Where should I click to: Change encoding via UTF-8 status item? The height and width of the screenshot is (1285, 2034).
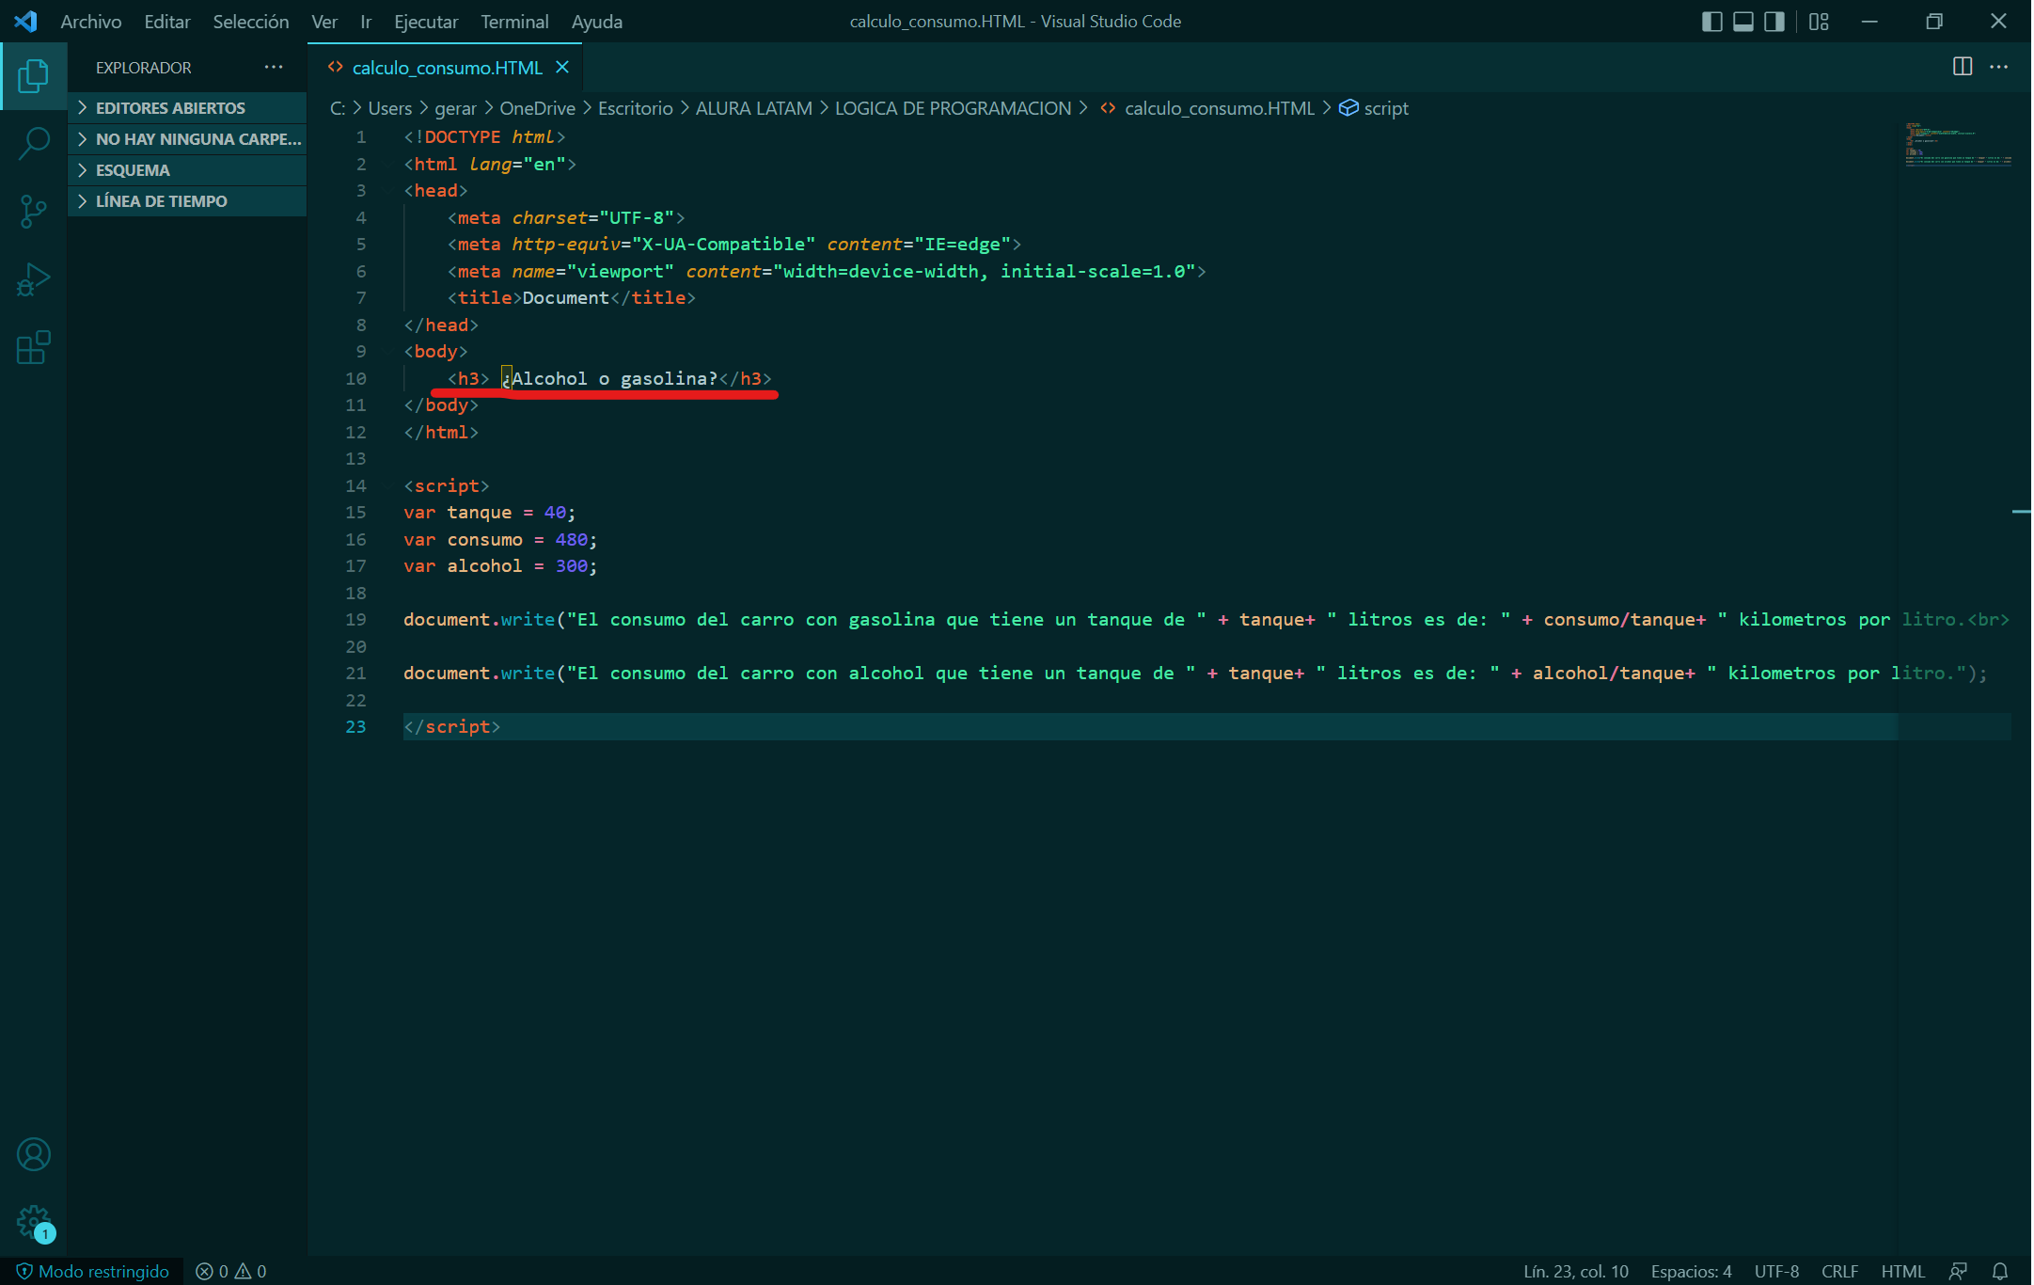pyautogui.click(x=1776, y=1271)
